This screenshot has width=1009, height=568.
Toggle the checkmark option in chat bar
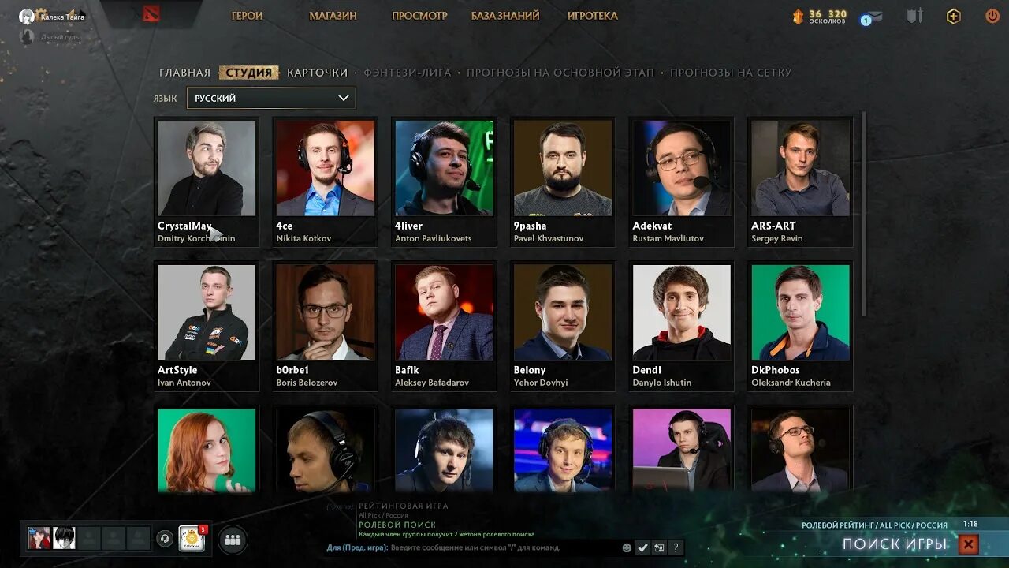click(x=642, y=547)
